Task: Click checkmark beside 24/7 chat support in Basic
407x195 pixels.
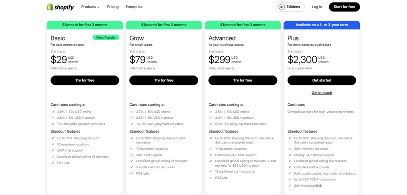Action: point(52,150)
